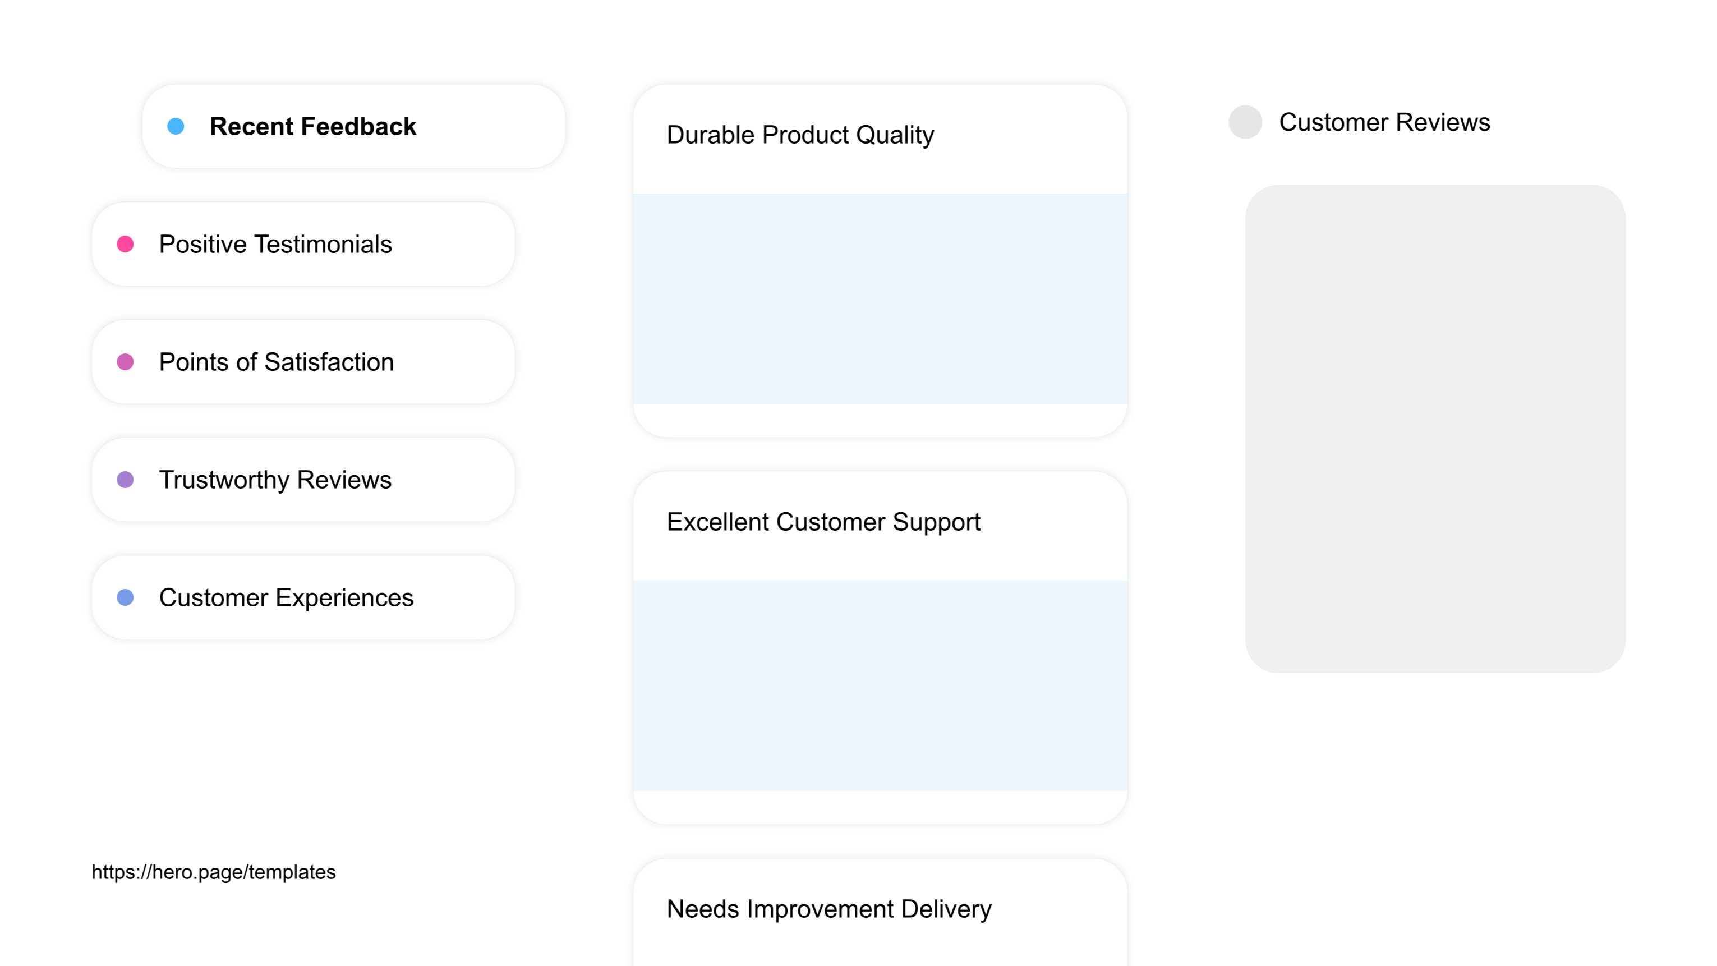
Task: Choose Customer Experiences in the sidebar
Action: tap(303, 597)
